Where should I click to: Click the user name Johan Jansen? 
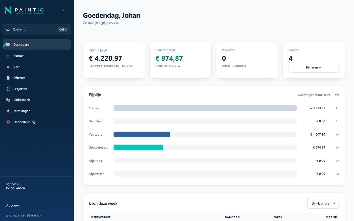pyautogui.click(x=15, y=188)
